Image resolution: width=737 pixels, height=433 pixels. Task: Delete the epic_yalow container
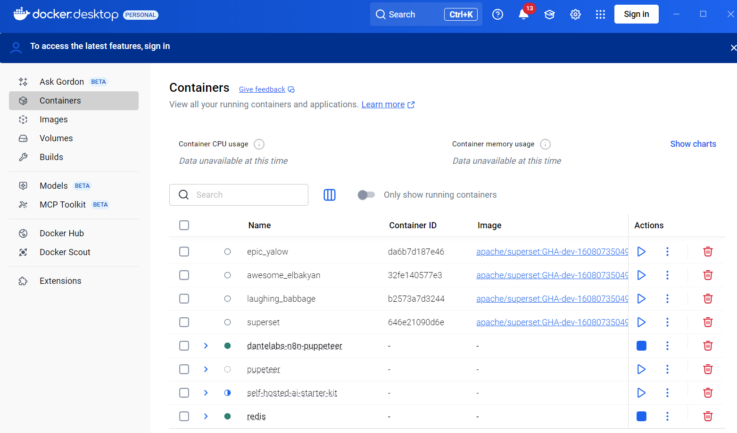[708, 252]
